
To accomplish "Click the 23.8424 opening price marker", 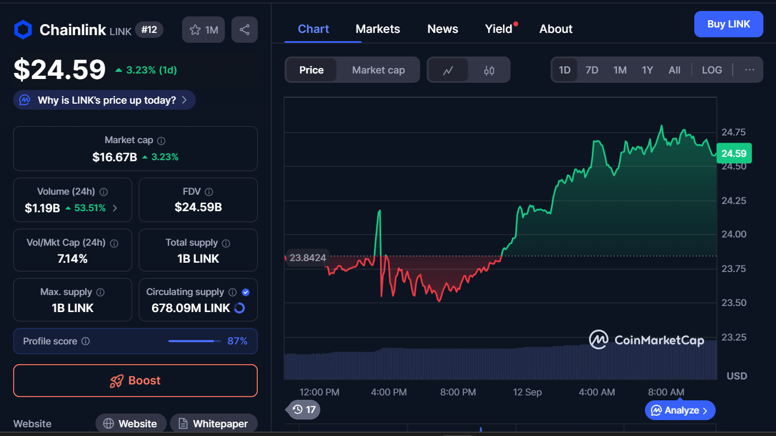I will (x=307, y=258).
